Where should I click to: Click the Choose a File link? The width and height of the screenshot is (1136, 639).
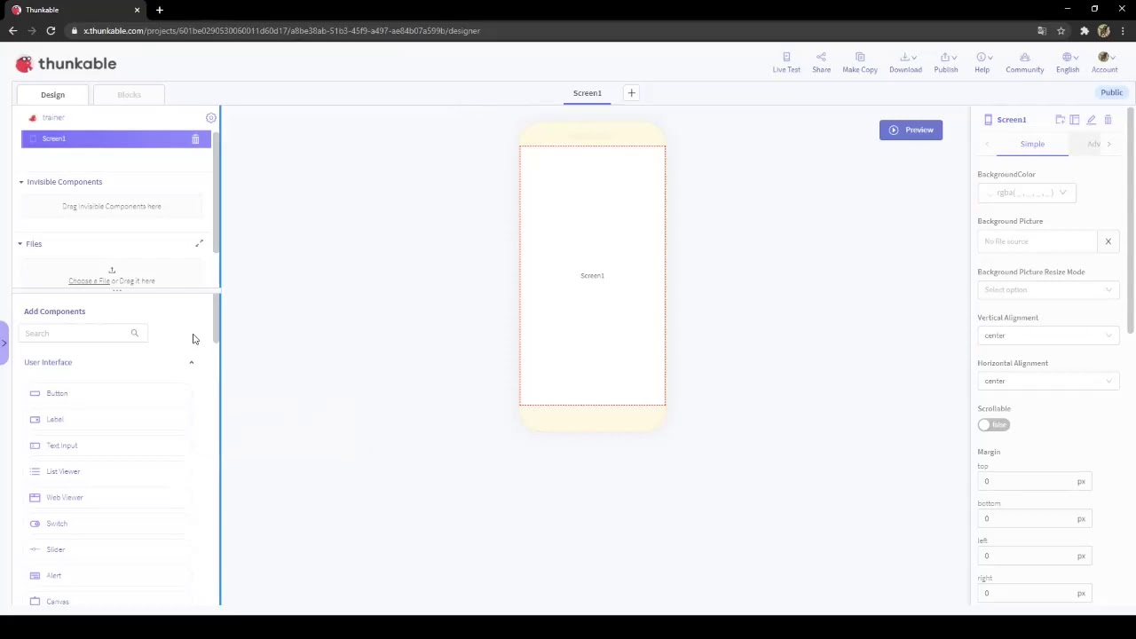coord(89,281)
